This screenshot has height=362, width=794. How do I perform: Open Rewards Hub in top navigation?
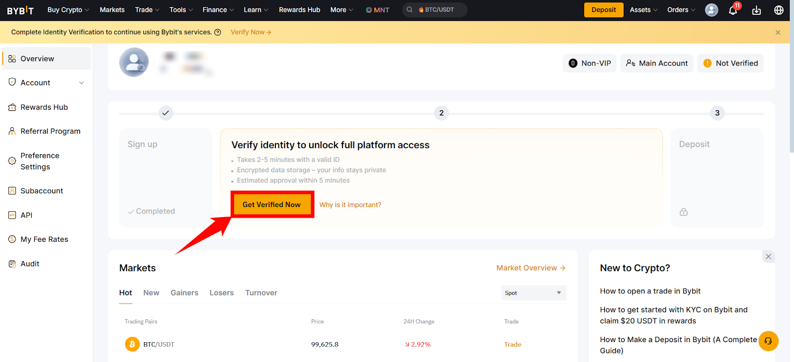coord(299,10)
